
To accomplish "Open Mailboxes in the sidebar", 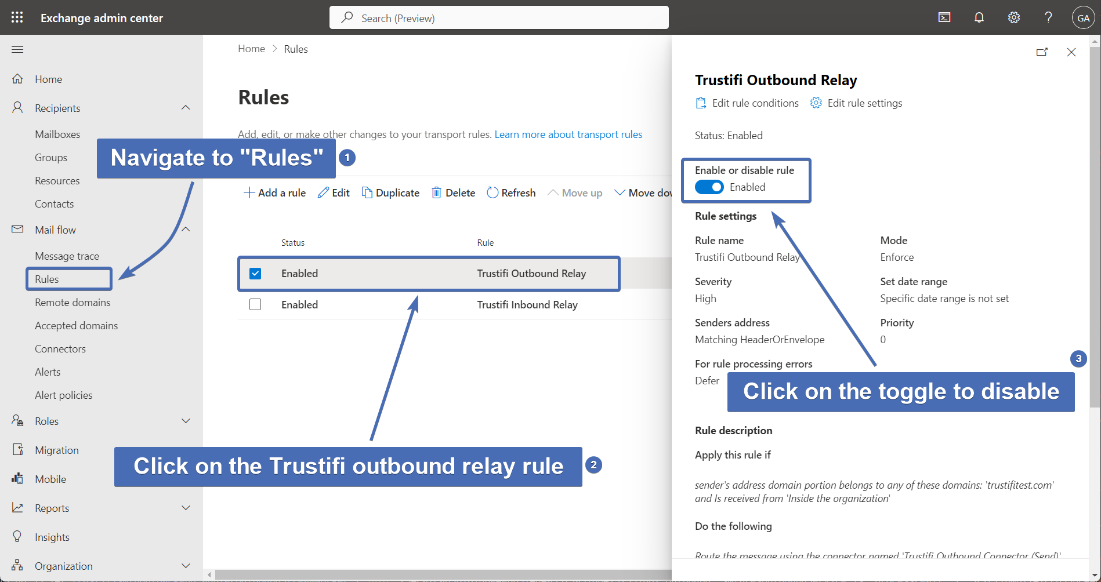I will point(57,134).
